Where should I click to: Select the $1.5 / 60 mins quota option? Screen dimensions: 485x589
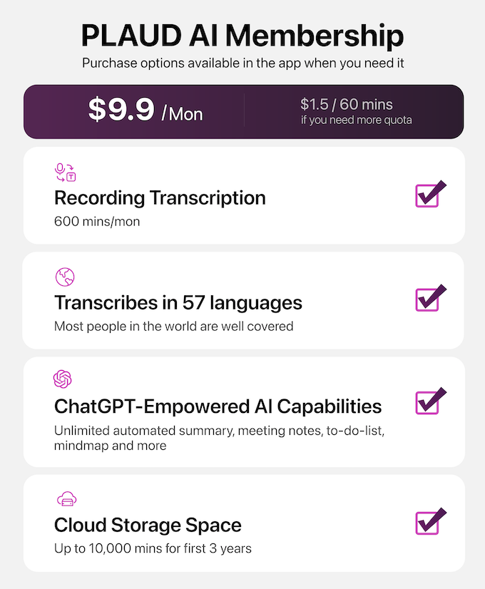pyautogui.click(x=347, y=104)
